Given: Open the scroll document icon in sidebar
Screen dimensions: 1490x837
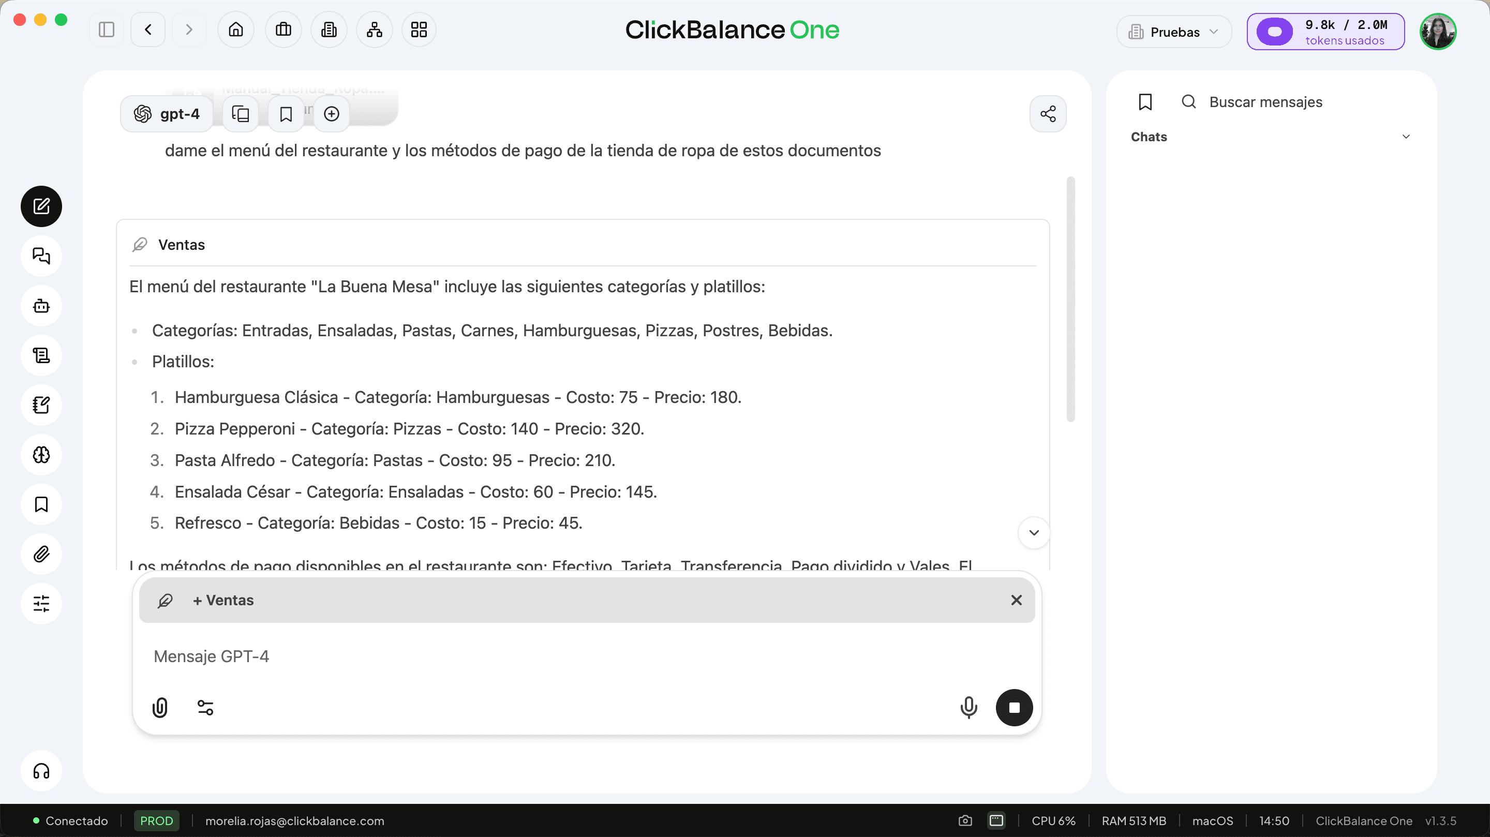Looking at the screenshot, I should pyautogui.click(x=41, y=356).
